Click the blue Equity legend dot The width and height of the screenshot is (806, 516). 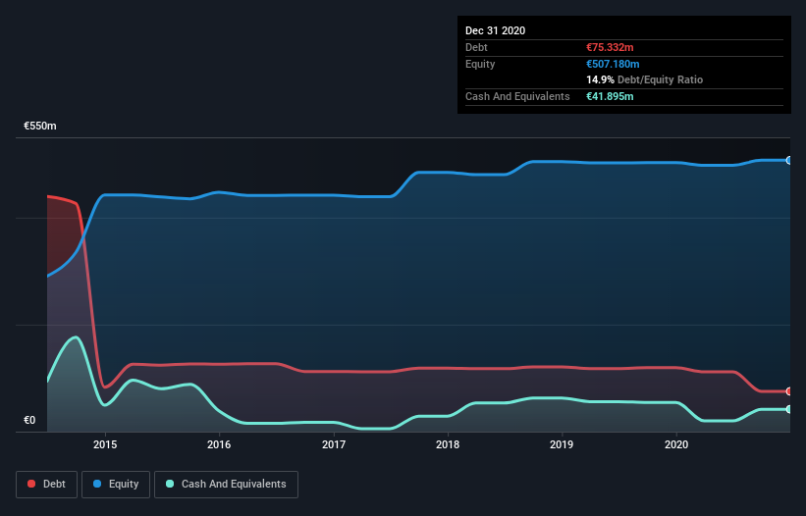pos(97,484)
